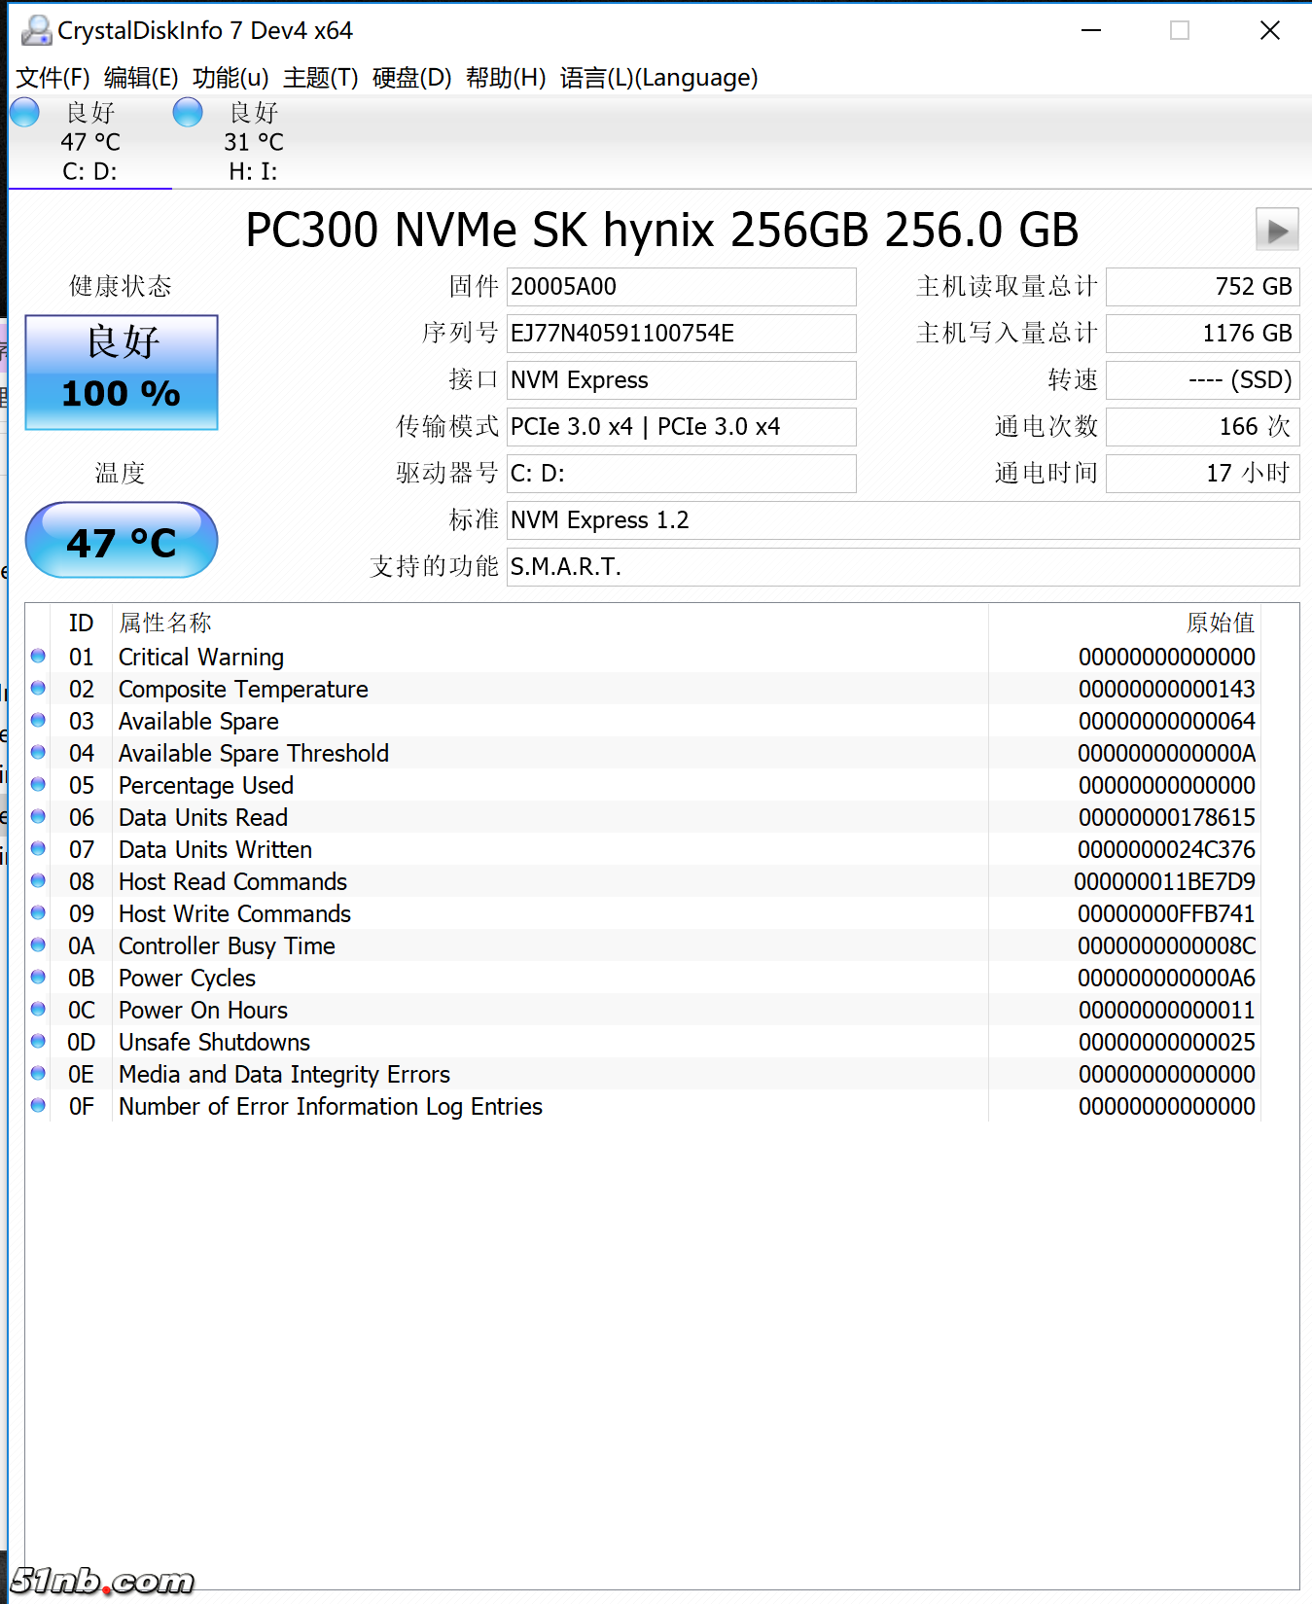1312x1604 pixels.
Task: Click the firmware 20005A00 field
Action: 681,287
